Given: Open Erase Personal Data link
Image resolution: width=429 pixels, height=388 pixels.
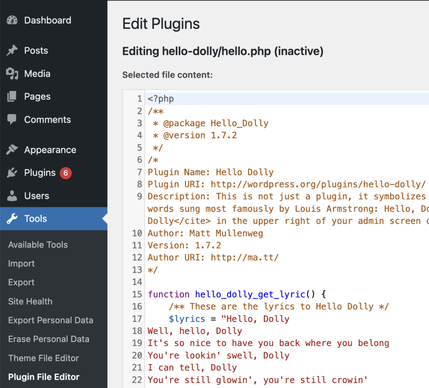Looking at the screenshot, I should coord(49,339).
